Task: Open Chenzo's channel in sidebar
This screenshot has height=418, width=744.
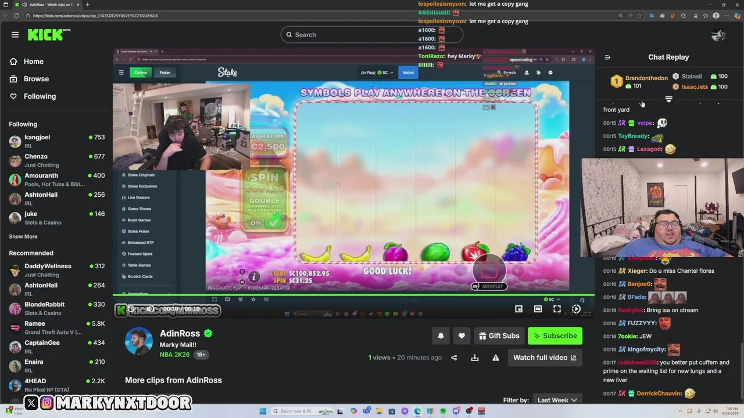Action: point(56,160)
